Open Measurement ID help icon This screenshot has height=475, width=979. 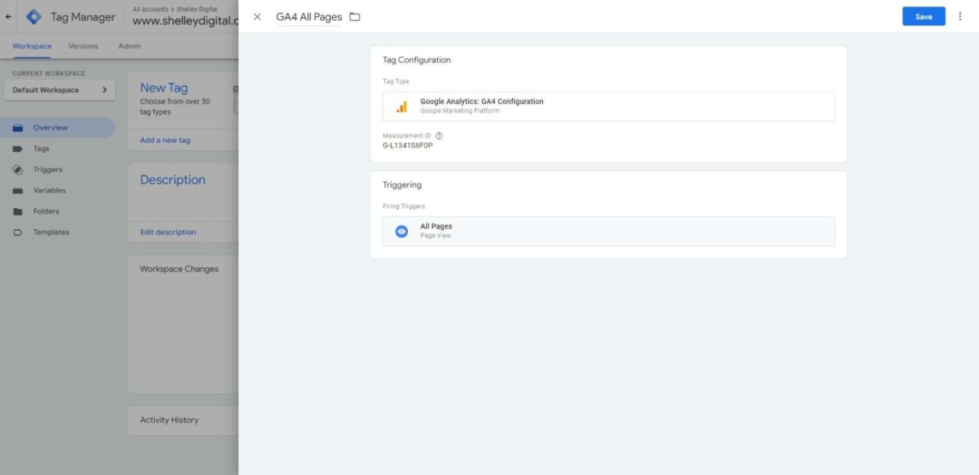tap(439, 136)
